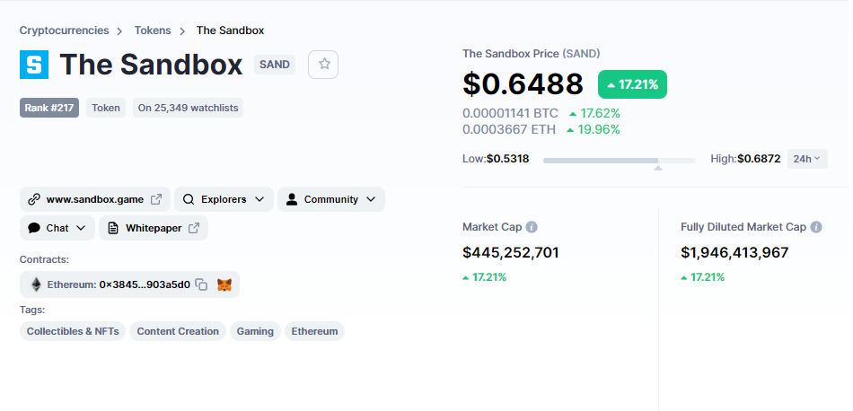Click the Token type badge
The image size is (853, 411).
(106, 108)
